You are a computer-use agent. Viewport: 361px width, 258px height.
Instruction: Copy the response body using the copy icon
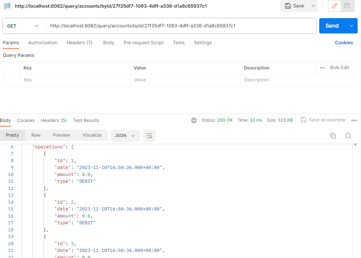(x=333, y=135)
